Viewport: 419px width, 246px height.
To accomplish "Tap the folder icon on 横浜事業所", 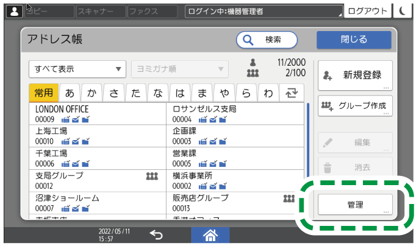I will tap(223, 186).
